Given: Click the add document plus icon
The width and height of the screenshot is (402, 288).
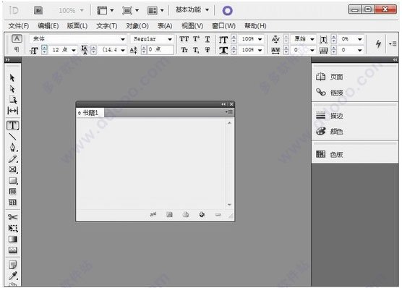Looking at the screenshot, I should (x=202, y=214).
